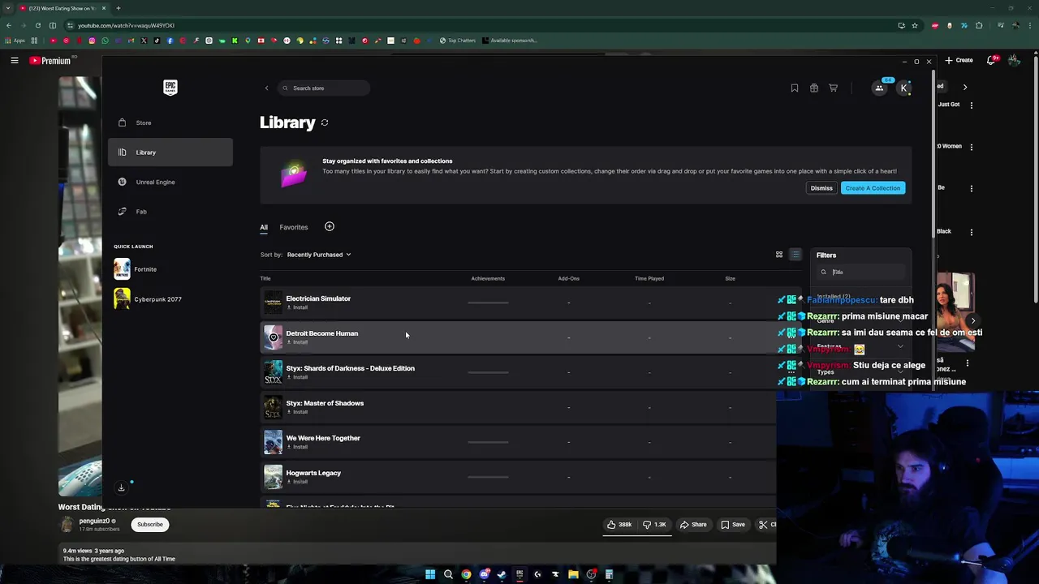This screenshot has width=1039, height=584.
Task: Open the Recently Purchased sort dropdown
Action: point(319,255)
